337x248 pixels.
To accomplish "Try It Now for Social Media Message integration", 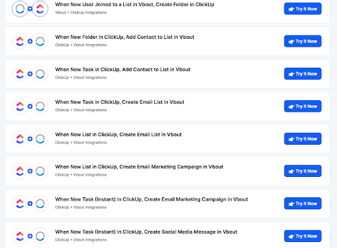I will click(x=303, y=236).
